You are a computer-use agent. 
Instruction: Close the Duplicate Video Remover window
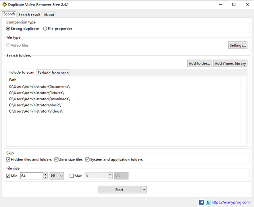click(x=247, y=4)
